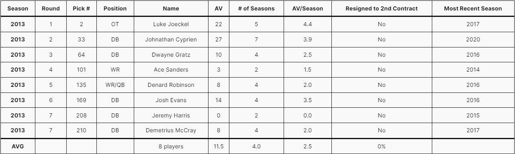Select the Denard Robinson name cell

click(171, 85)
